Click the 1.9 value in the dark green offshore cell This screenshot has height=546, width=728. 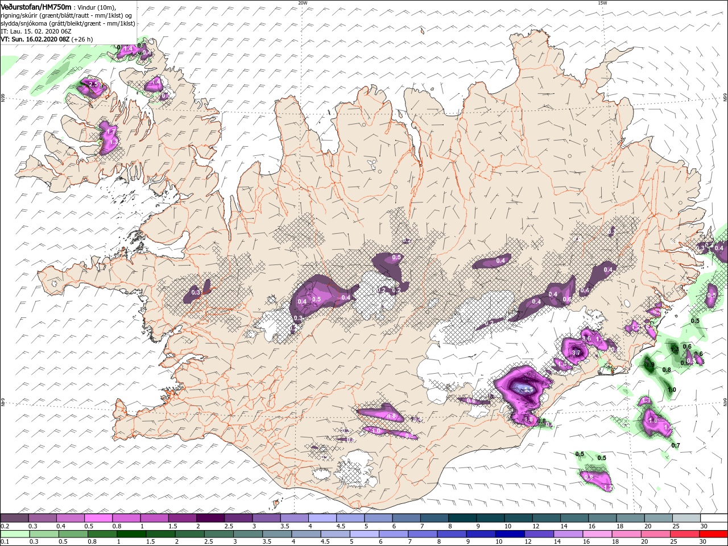point(650,365)
